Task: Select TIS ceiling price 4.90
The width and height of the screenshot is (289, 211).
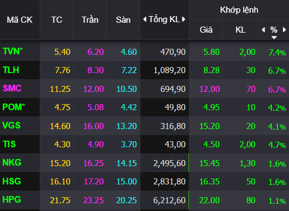Action: point(96,145)
